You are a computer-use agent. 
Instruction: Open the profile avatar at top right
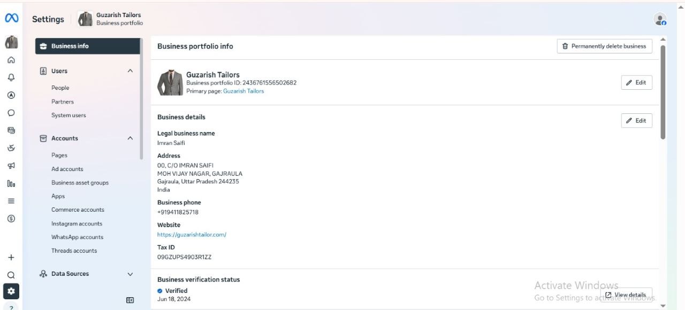coord(660,19)
